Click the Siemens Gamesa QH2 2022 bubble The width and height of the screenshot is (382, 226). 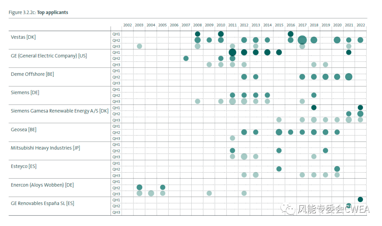tap(360, 114)
